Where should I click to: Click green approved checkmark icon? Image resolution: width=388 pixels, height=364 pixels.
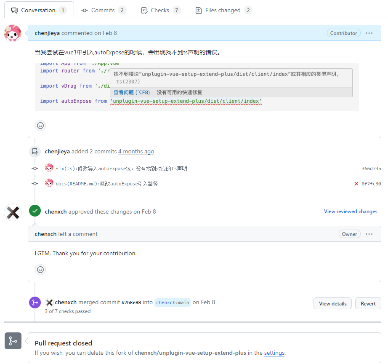[35, 211]
